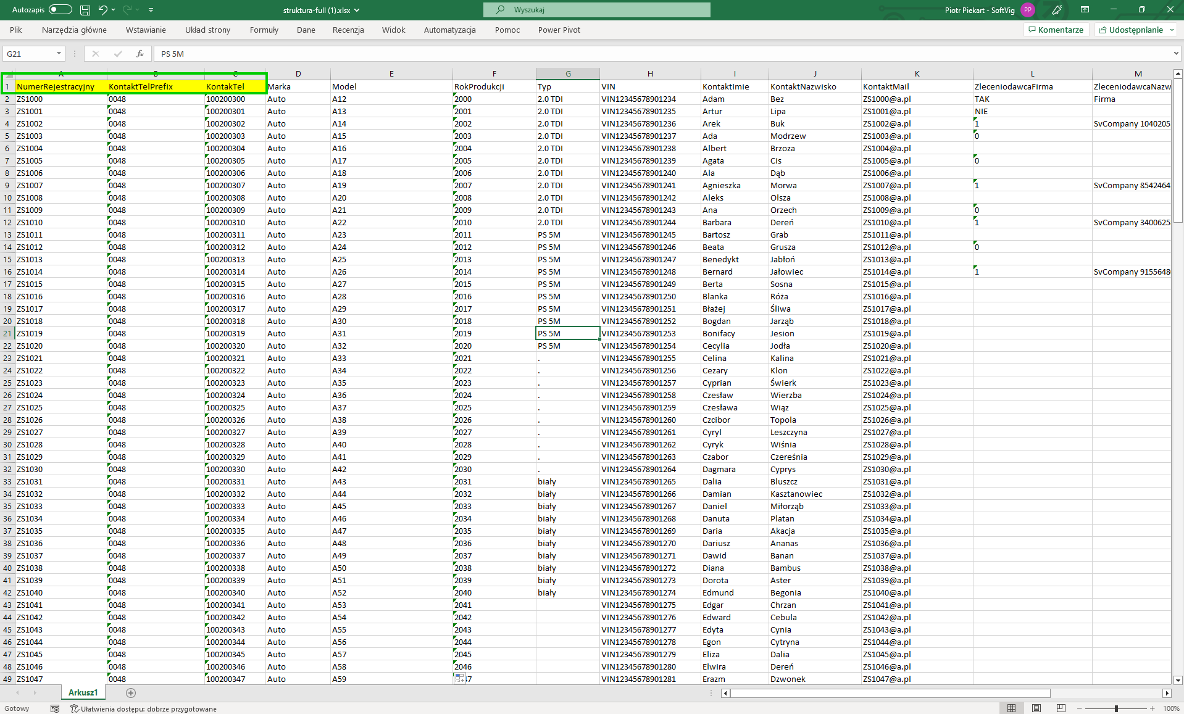
Task: Expand the formula bar chevron
Action: (1175, 54)
